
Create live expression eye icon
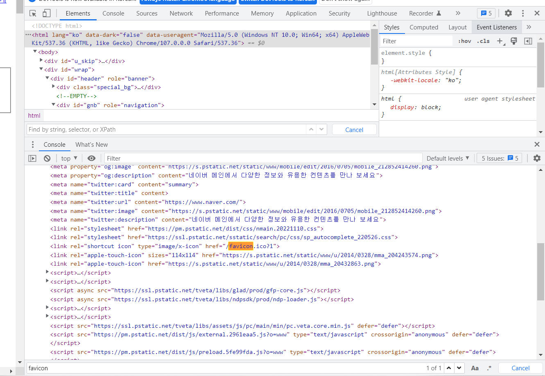point(92,158)
